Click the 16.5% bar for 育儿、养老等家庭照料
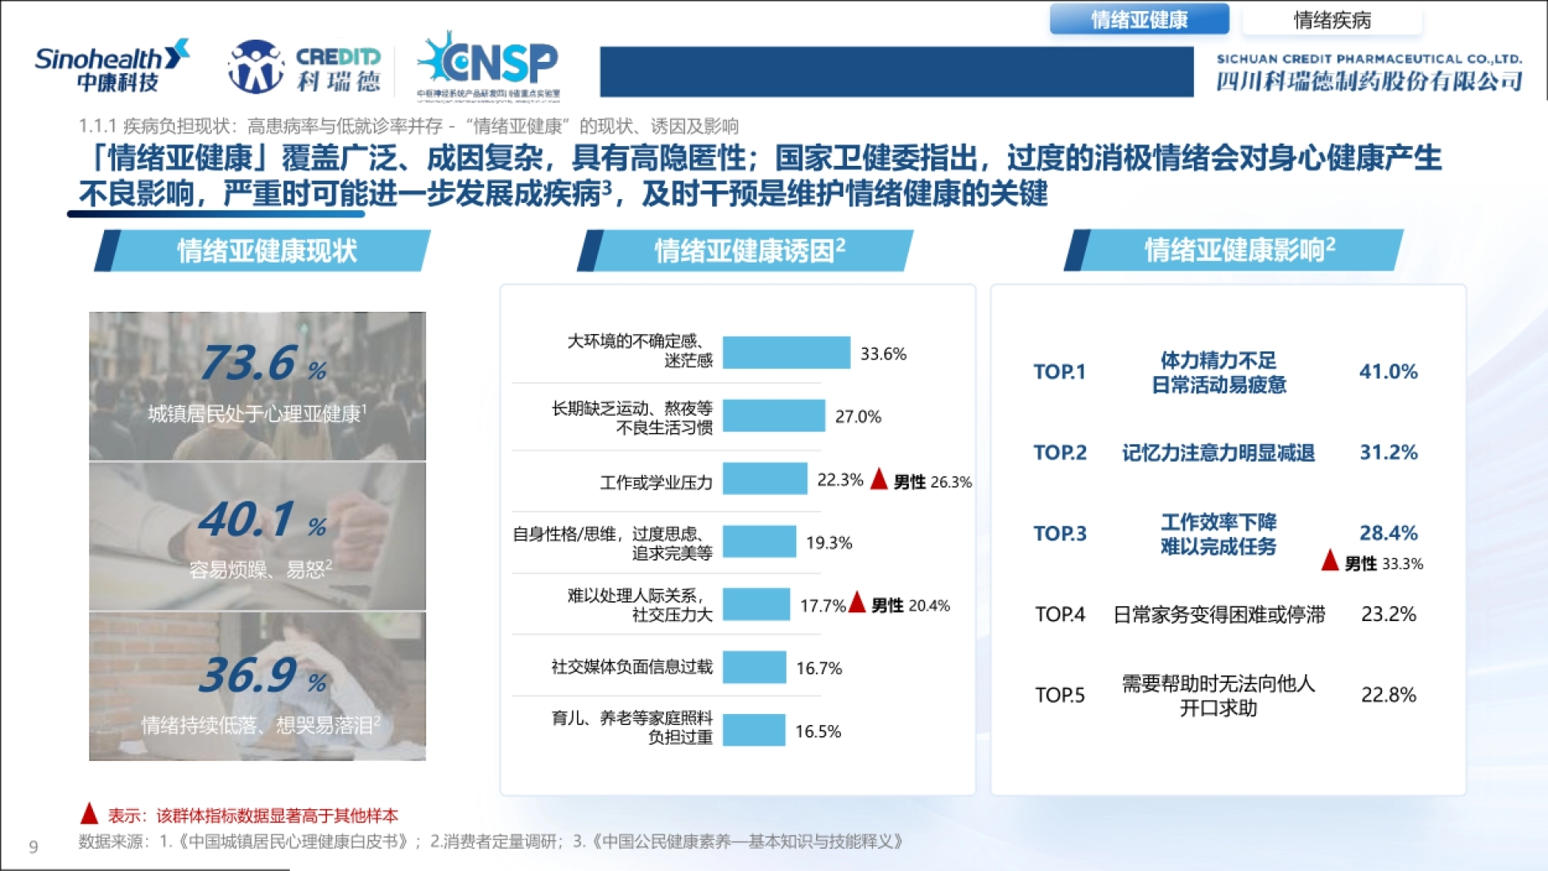 [754, 731]
